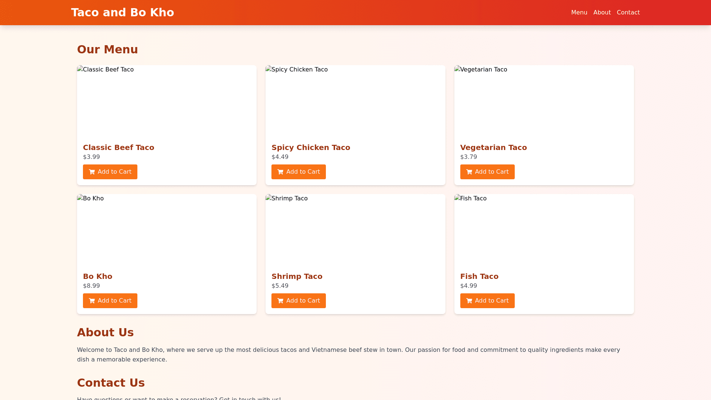Click cart icon on Fish Taco button

[x=469, y=301]
